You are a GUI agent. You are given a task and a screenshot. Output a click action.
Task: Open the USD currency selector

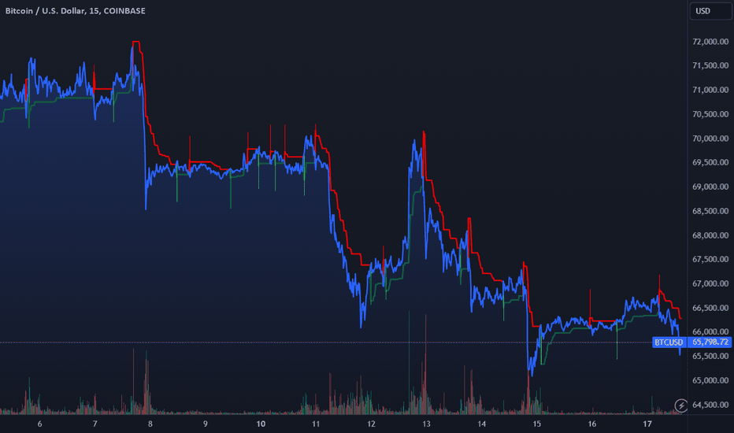click(x=710, y=11)
